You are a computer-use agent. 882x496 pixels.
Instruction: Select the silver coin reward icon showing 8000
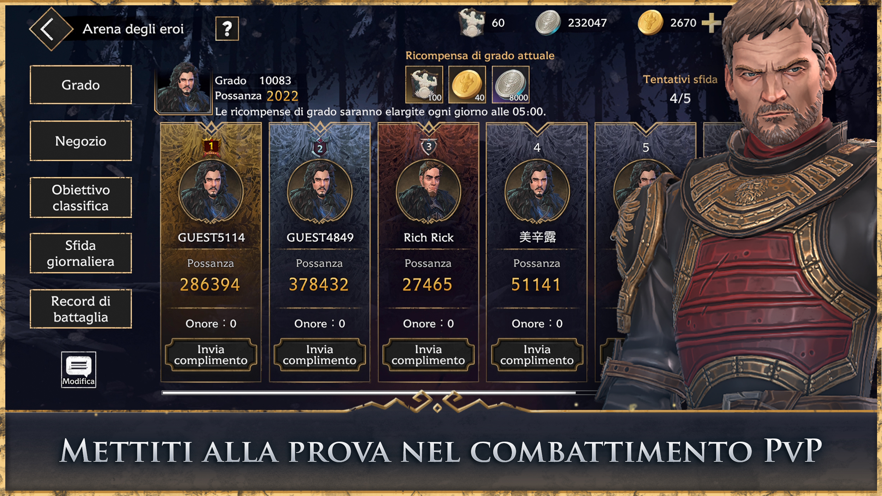(x=511, y=85)
